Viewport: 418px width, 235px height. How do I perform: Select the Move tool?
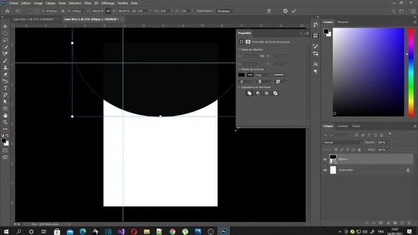[5, 26]
